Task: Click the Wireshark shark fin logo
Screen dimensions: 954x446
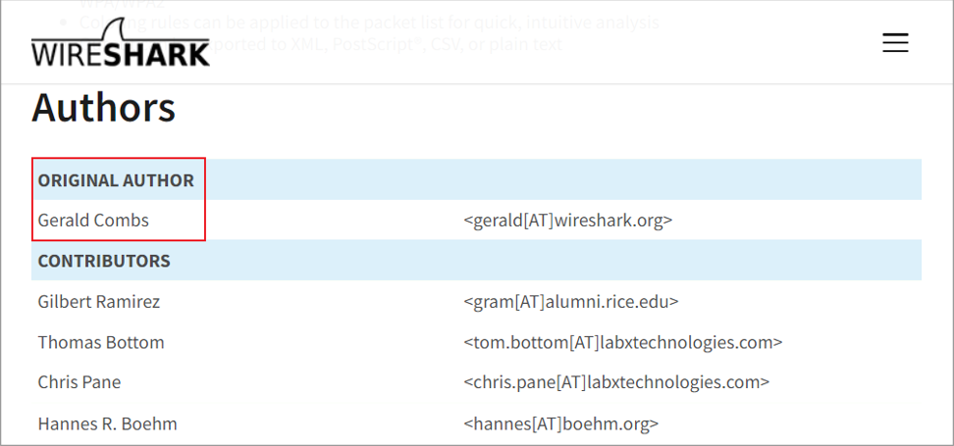Action: pos(113,28)
